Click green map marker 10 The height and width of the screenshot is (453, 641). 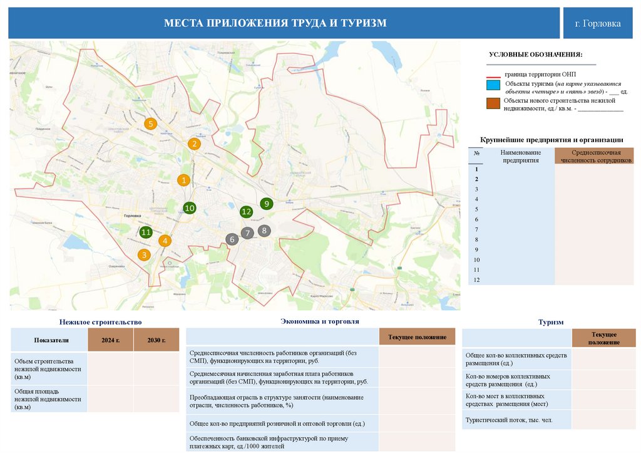coord(190,207)
